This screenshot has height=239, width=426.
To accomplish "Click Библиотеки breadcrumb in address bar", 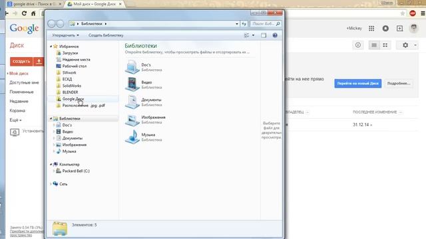I will pyautogui.click(x=92, y=24).
